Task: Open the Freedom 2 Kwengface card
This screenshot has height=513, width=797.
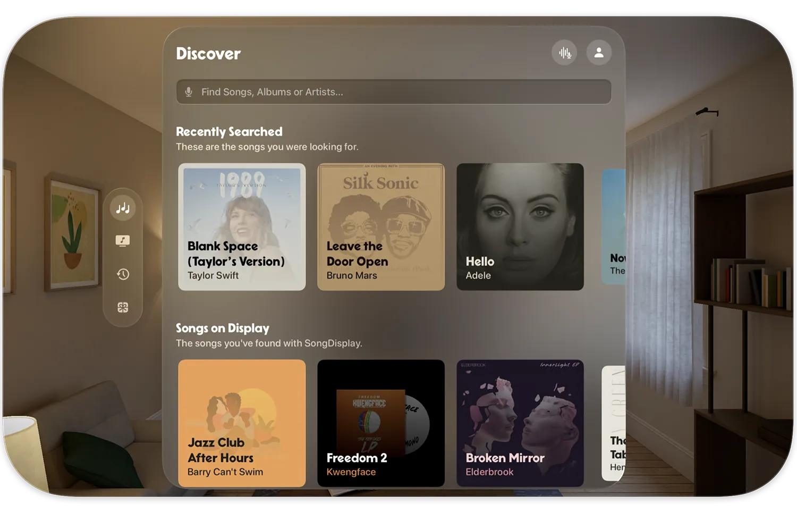Action: [x=381, y=423]
